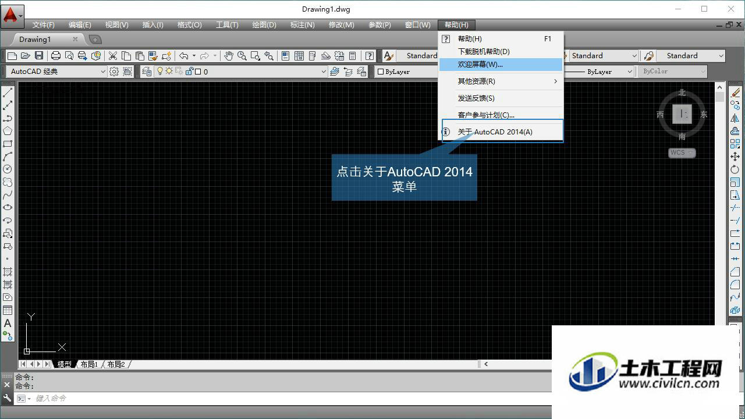Click the Move tool in Modify toolbar
The height and width of the screenshot is (419, 745).
click(x=735, y=157)
